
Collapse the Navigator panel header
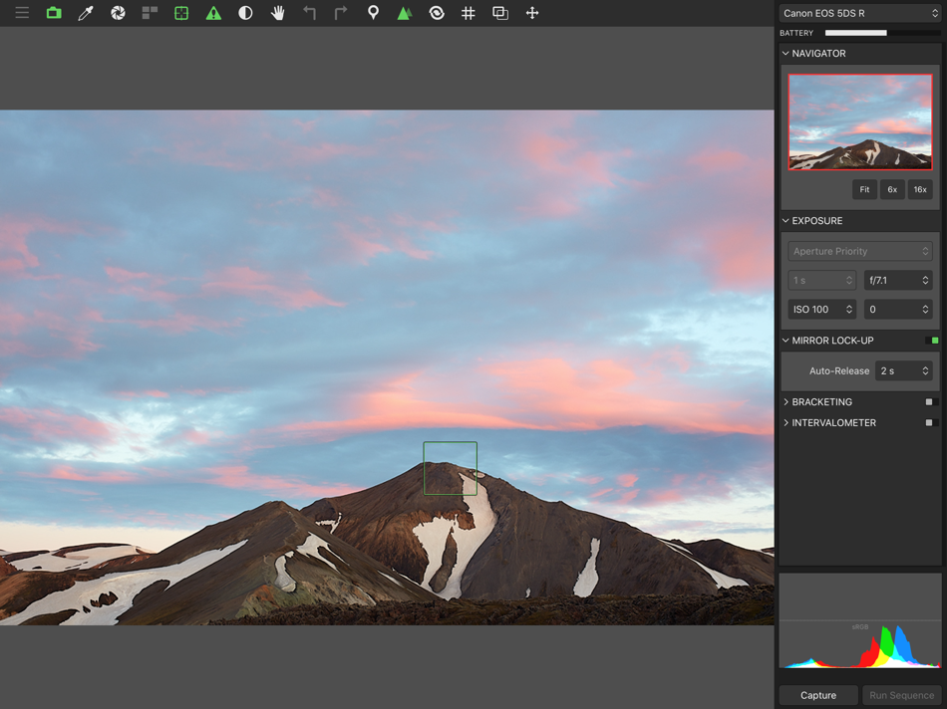(817, 54)
